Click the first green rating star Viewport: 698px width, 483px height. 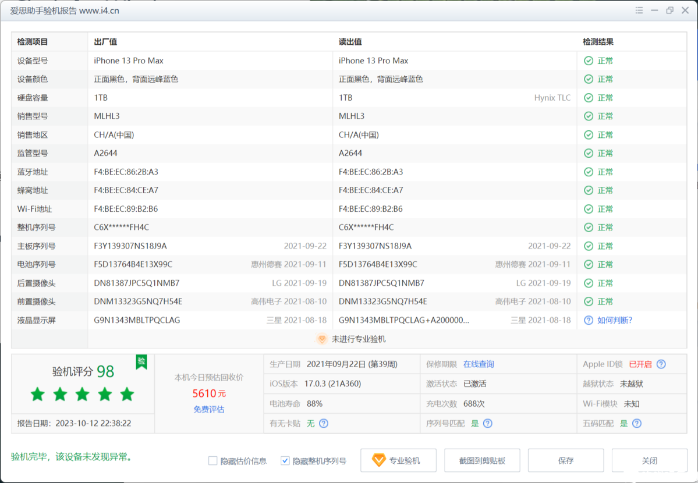(x=38, y=394)
